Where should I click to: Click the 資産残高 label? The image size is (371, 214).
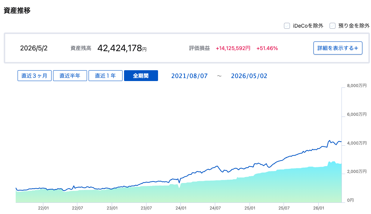[x=81, y=48]
